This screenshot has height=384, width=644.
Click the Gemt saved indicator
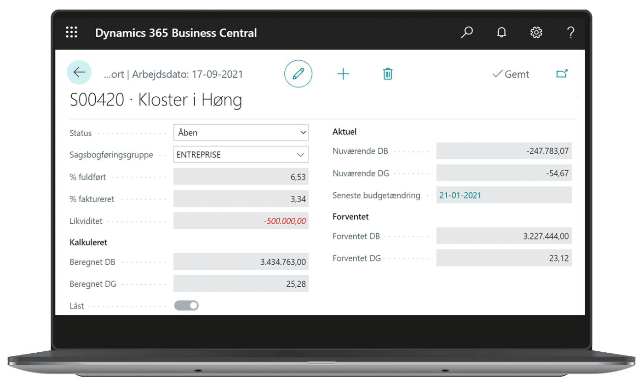(511, 74)
